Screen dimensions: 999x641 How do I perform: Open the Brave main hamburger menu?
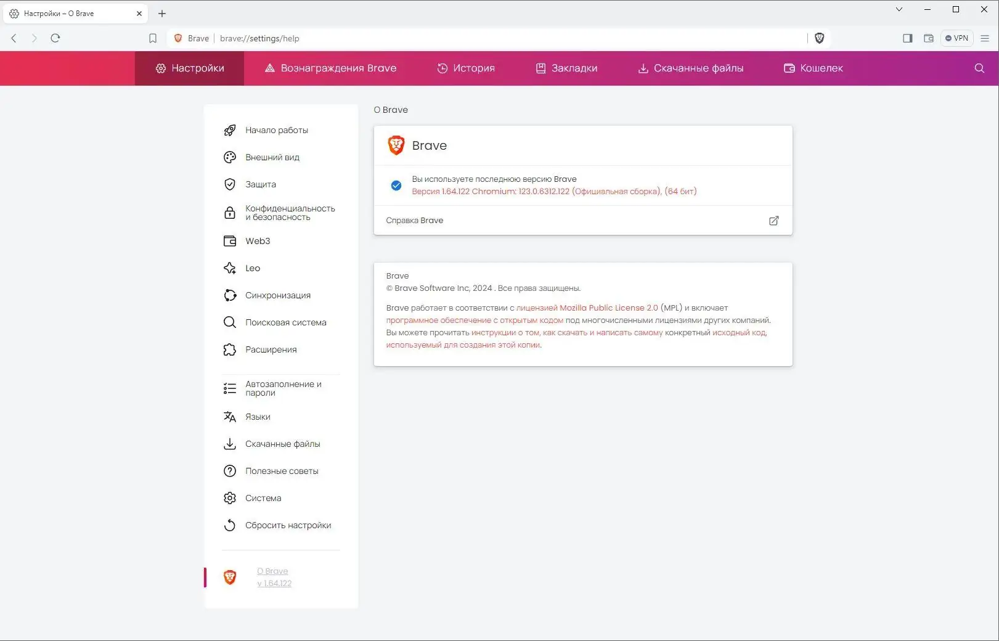tap(985, 38)
